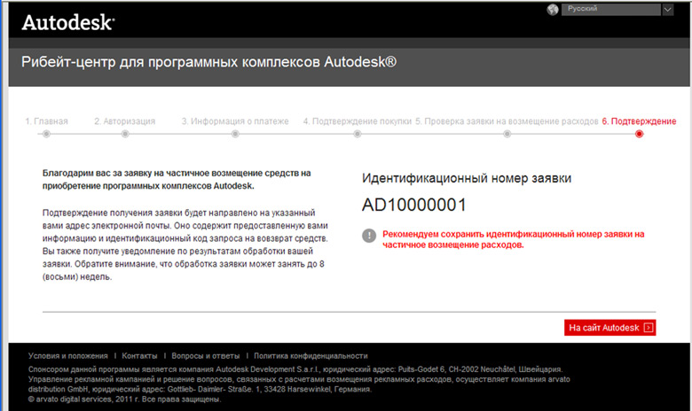Click the arrow icon in the На сайт Autodesk button
The width and height of the screenshot is (692, 411).
point(649,328)
